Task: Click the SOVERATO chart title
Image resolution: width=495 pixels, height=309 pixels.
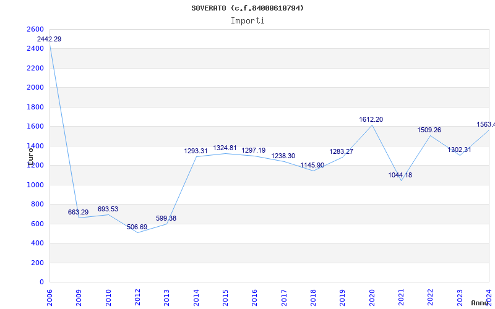Action: (247, 8)
